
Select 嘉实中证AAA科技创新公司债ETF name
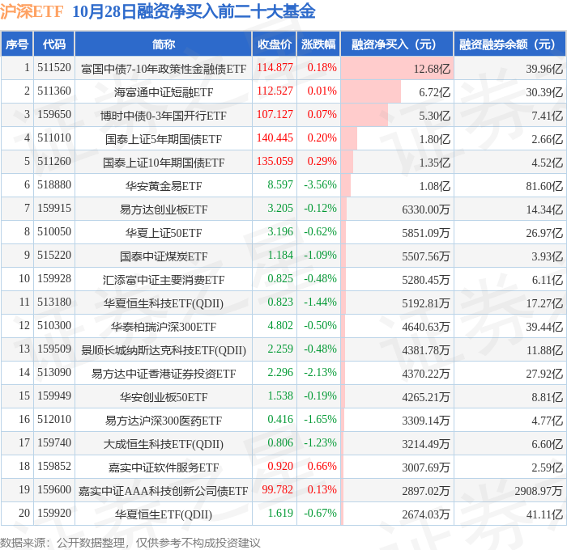164,491
